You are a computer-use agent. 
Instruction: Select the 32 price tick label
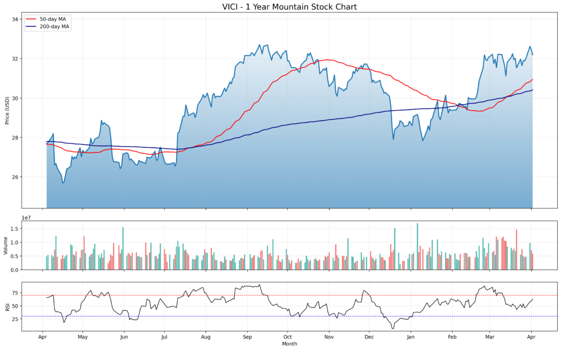(15, 59)
